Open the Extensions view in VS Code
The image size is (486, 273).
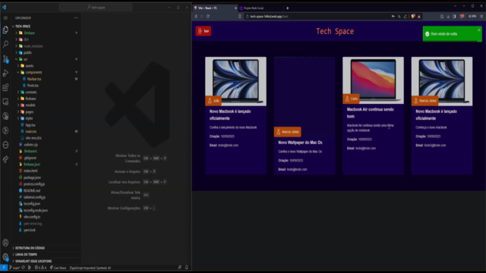(x=5, y=87)
